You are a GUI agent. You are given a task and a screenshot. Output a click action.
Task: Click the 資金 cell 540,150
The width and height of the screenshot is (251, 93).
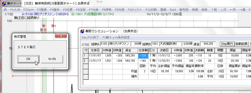(x=130, y=61)
